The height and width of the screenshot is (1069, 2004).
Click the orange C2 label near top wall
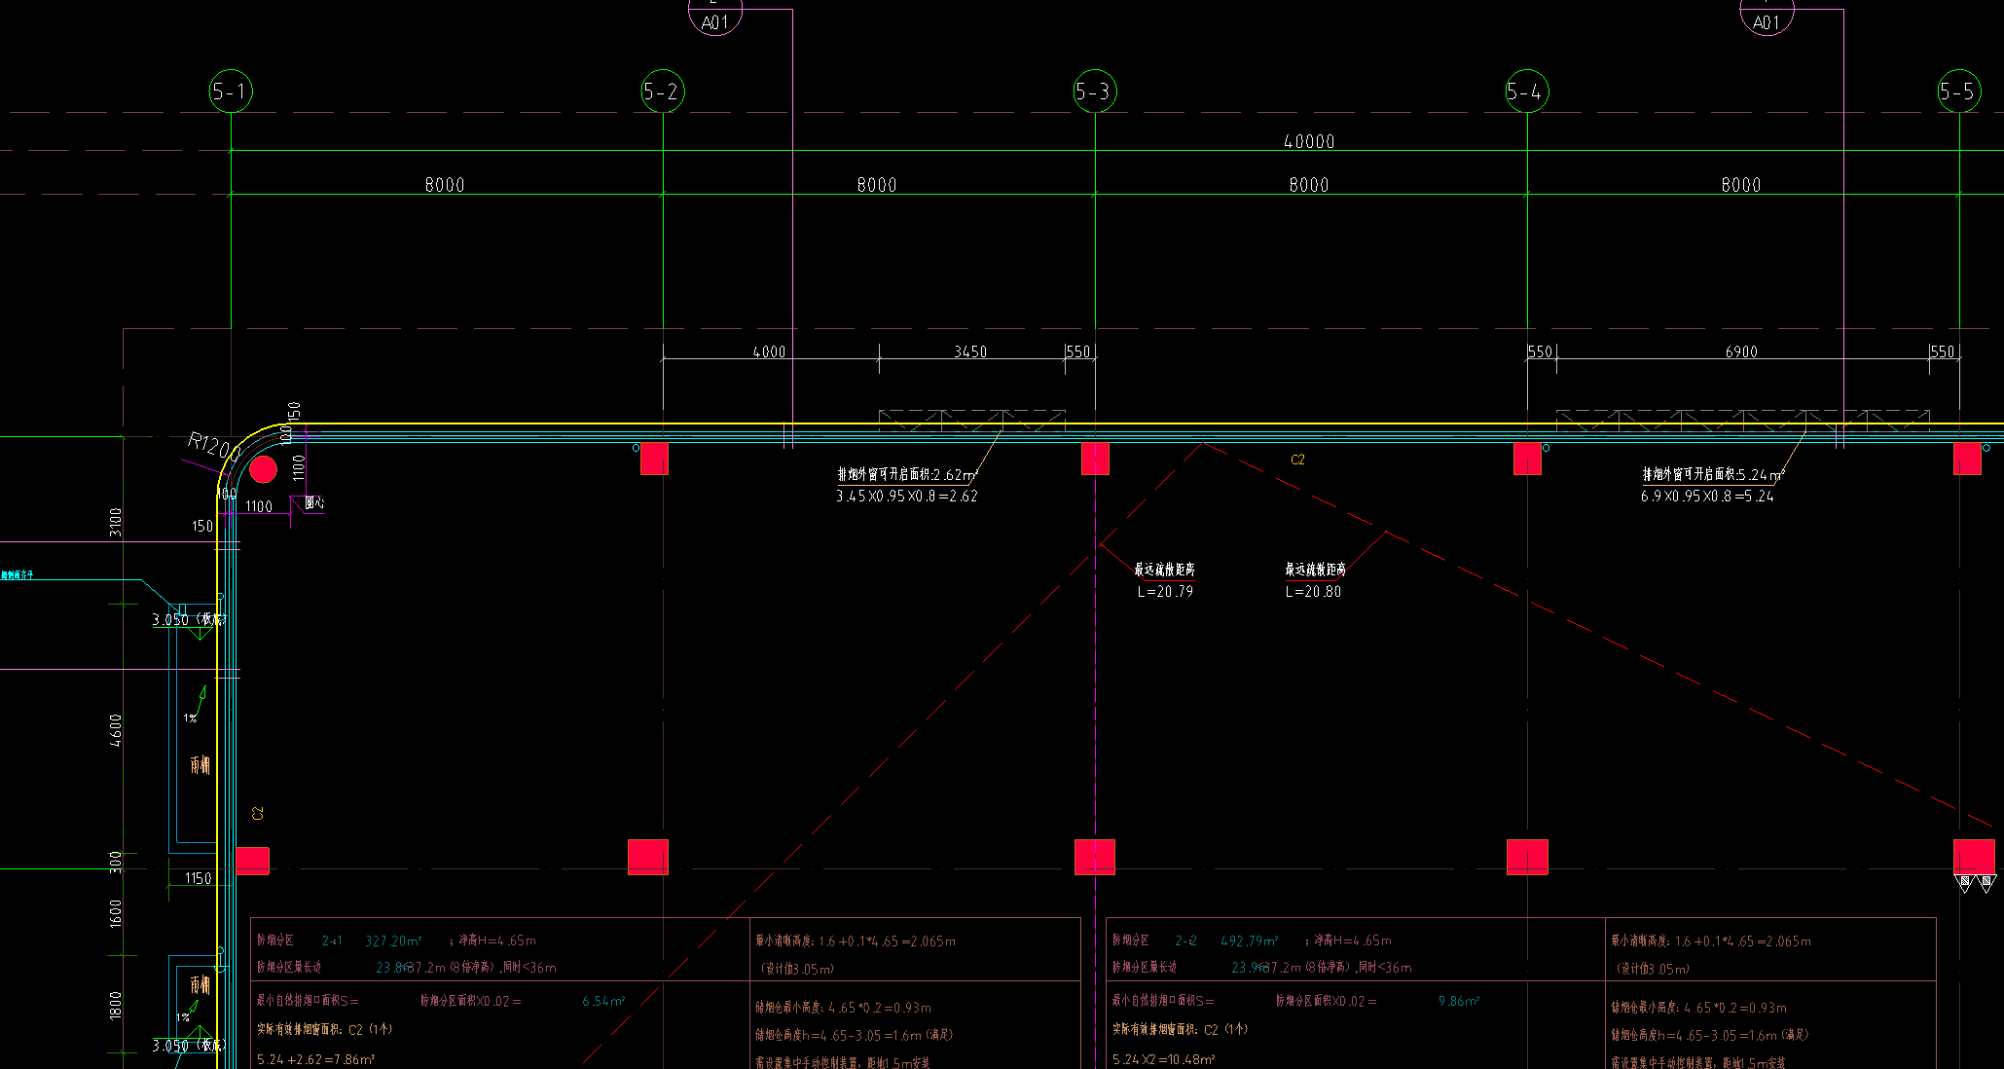pyautogui.click(x=1297, y=460)
